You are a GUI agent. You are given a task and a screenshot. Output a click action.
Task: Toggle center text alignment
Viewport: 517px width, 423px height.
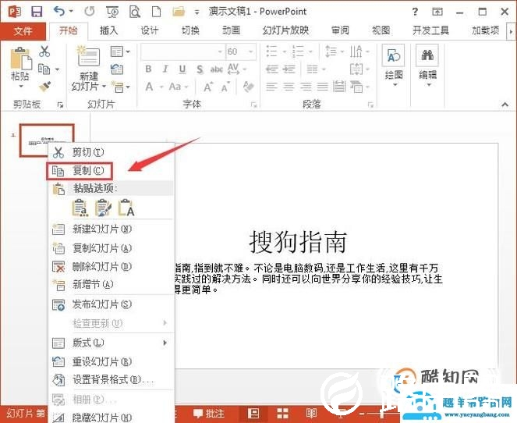[289, 87]
